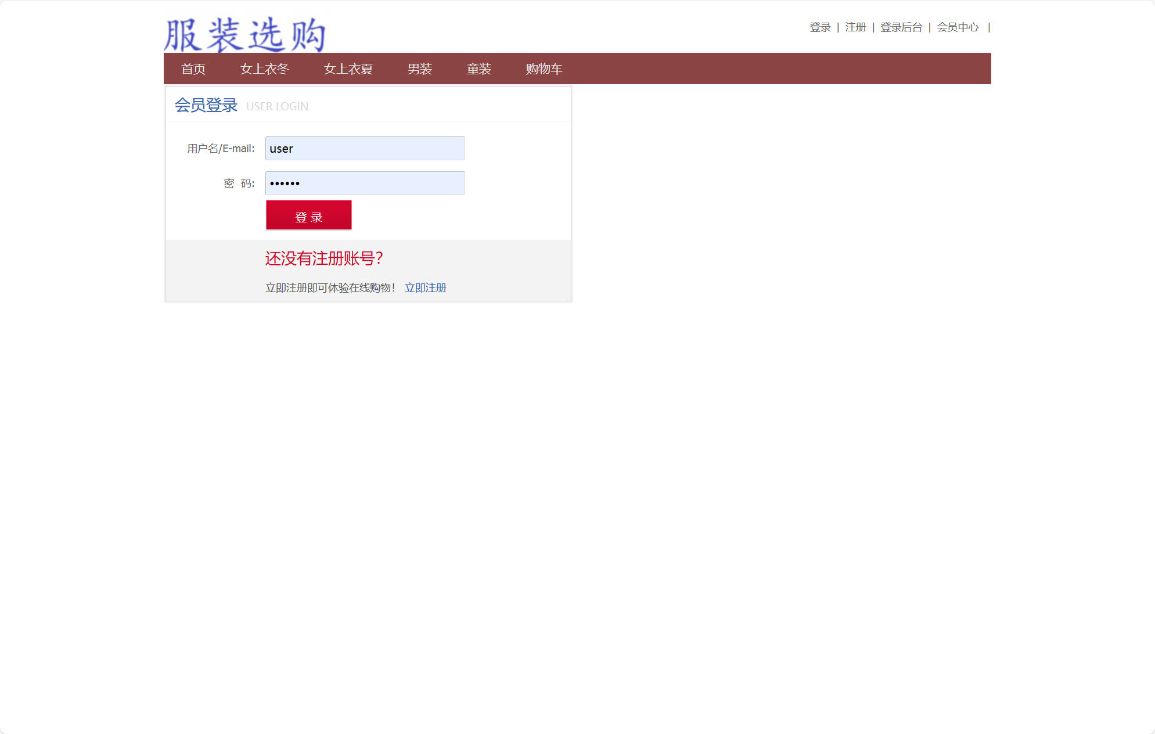Open the 童装 category page
This screenshot has height=734, width=1155.
pyautogui.click(x=478, y=69)
